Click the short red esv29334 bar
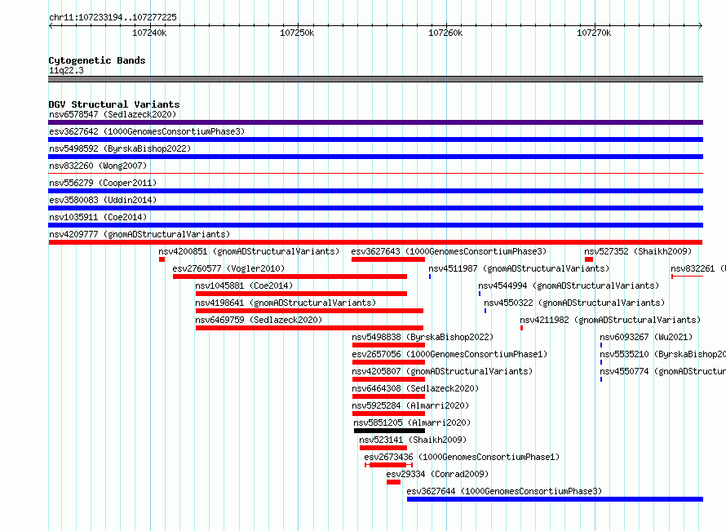The width and height of the screenshot is (726, 531). tap(393, 482)
